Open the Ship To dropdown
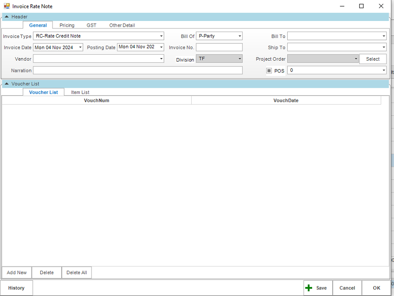Screen dimensions: 394x296 point(384,47)
